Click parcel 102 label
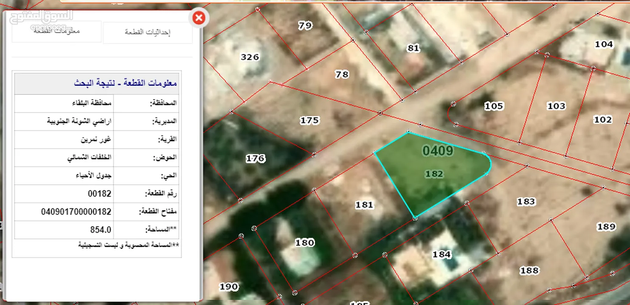Image resolution: width=630 pixels, height=305 pixels. pyautogui.click(x=603, y=119)
